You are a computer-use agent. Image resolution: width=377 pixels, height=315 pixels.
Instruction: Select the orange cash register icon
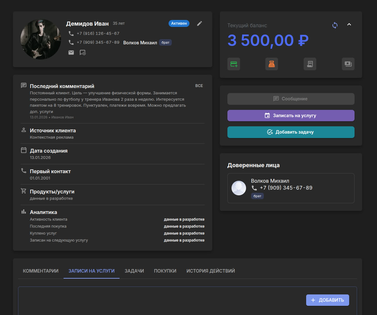272,64
